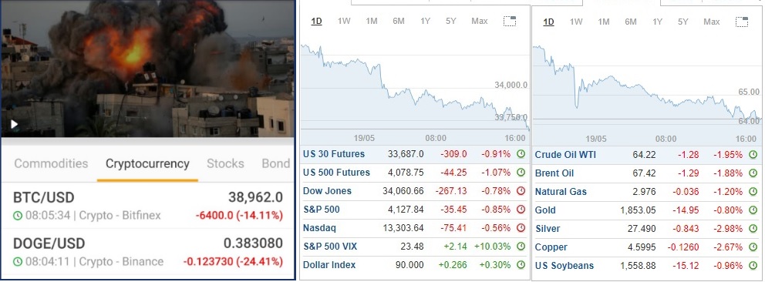Screen dimensions: 765x282
Task: Switch to the Stocks tab
Action: 225,163
